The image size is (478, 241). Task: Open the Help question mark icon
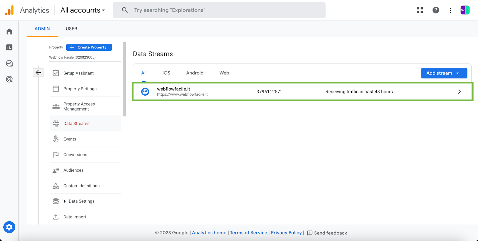pyautogui.click(x=436, y=10)
